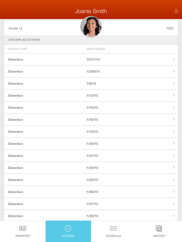Screen dimensions: 182x242
Task: Select detention row dated 1/27/15
Action: 91,204
